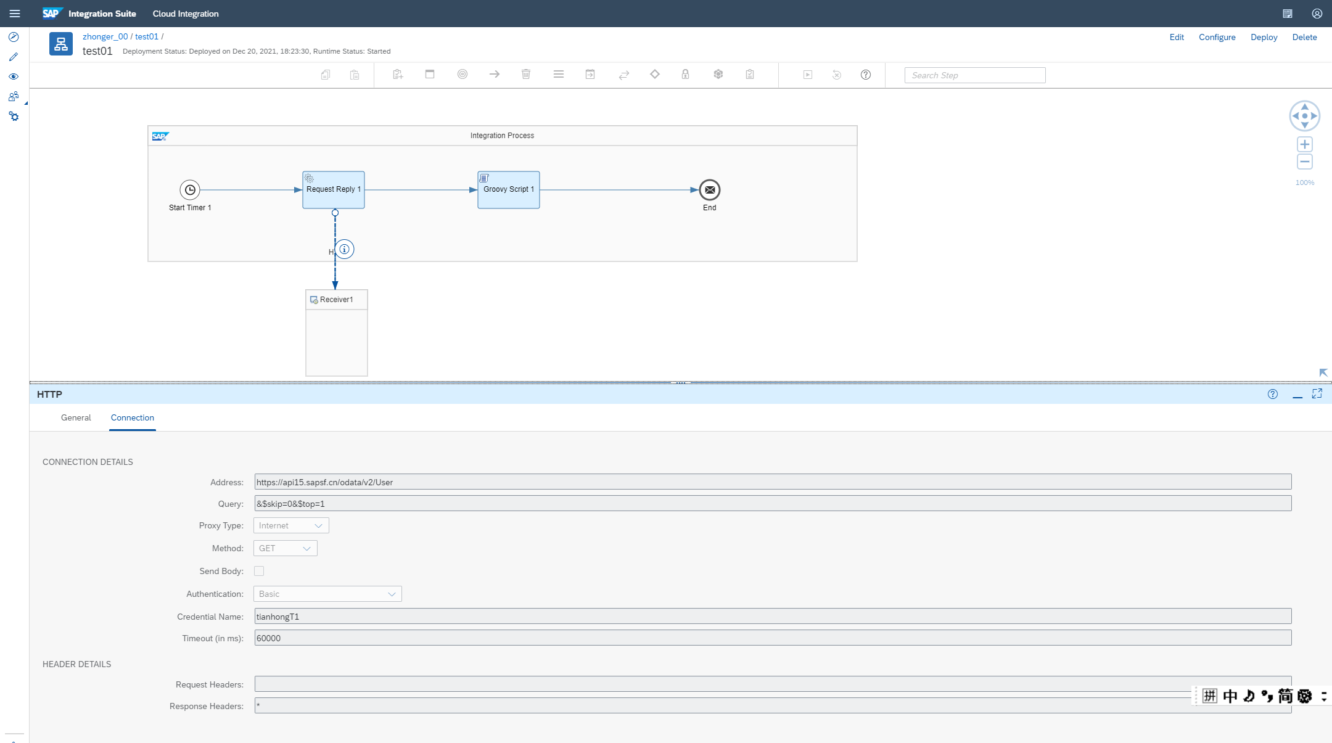The height and width of the screenshot is (743, 1332).
Task: Click the Timeout (in ms) field
Action: 773,638
